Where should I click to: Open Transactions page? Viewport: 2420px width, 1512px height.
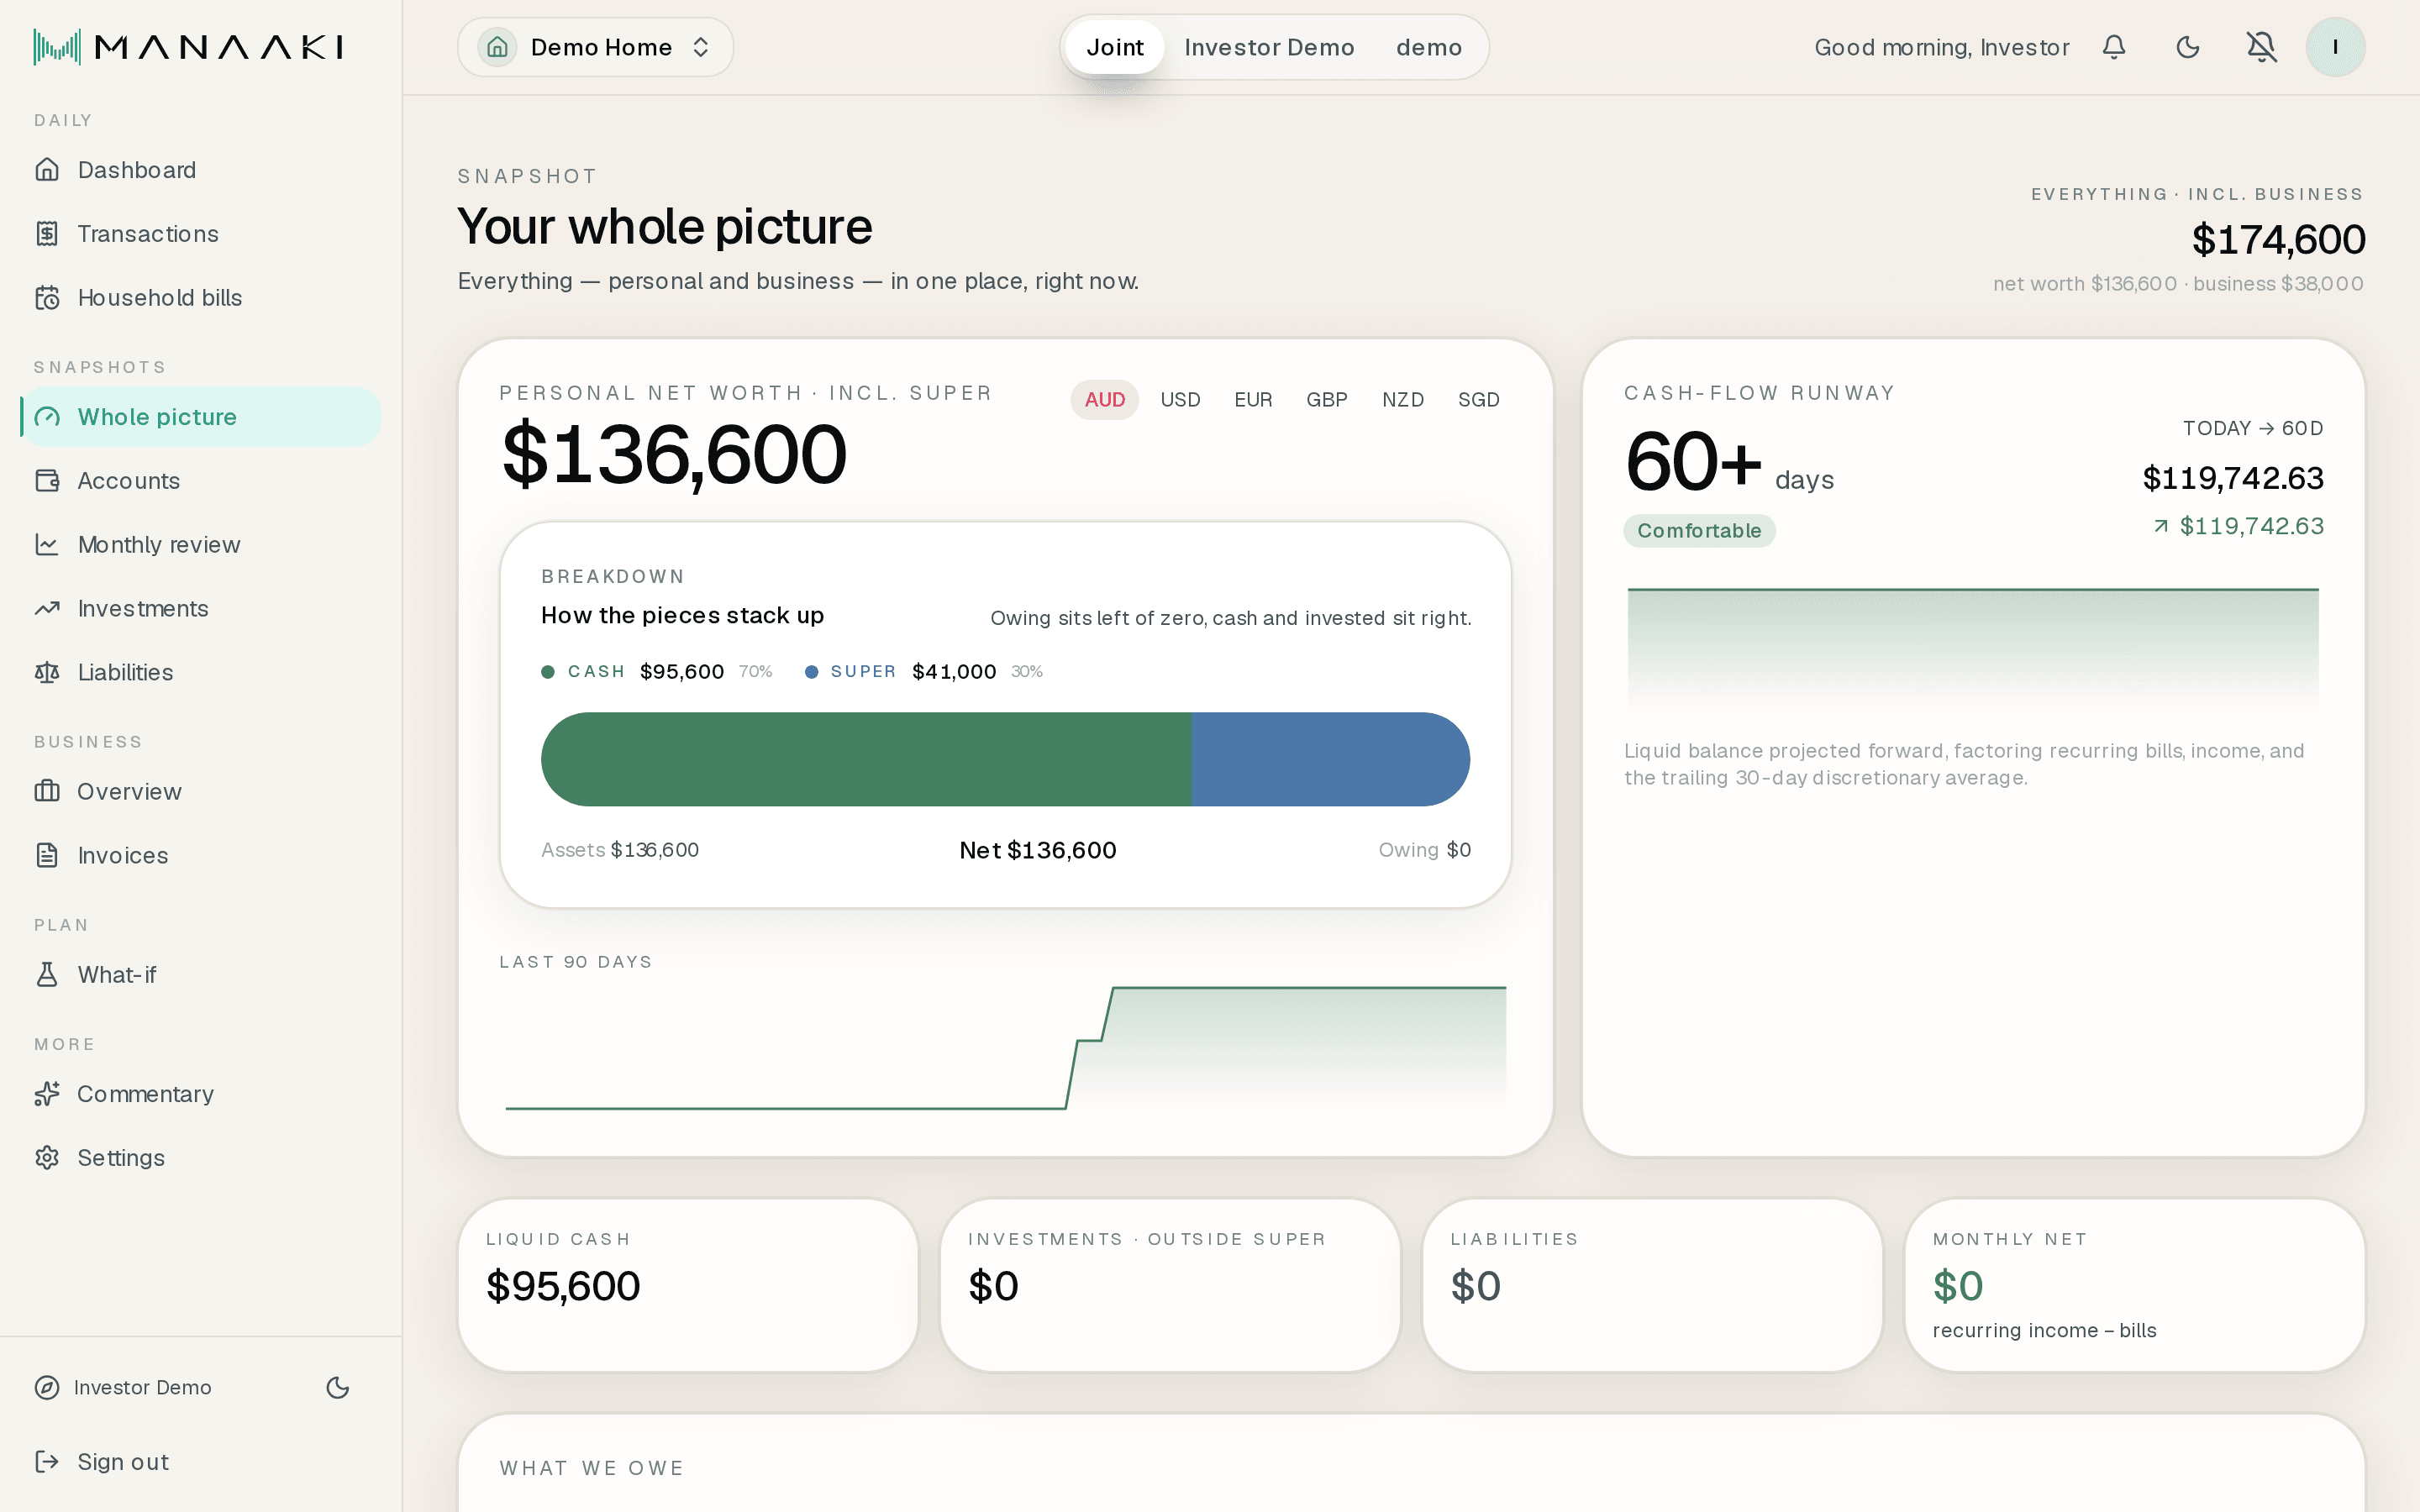point(200,234)
